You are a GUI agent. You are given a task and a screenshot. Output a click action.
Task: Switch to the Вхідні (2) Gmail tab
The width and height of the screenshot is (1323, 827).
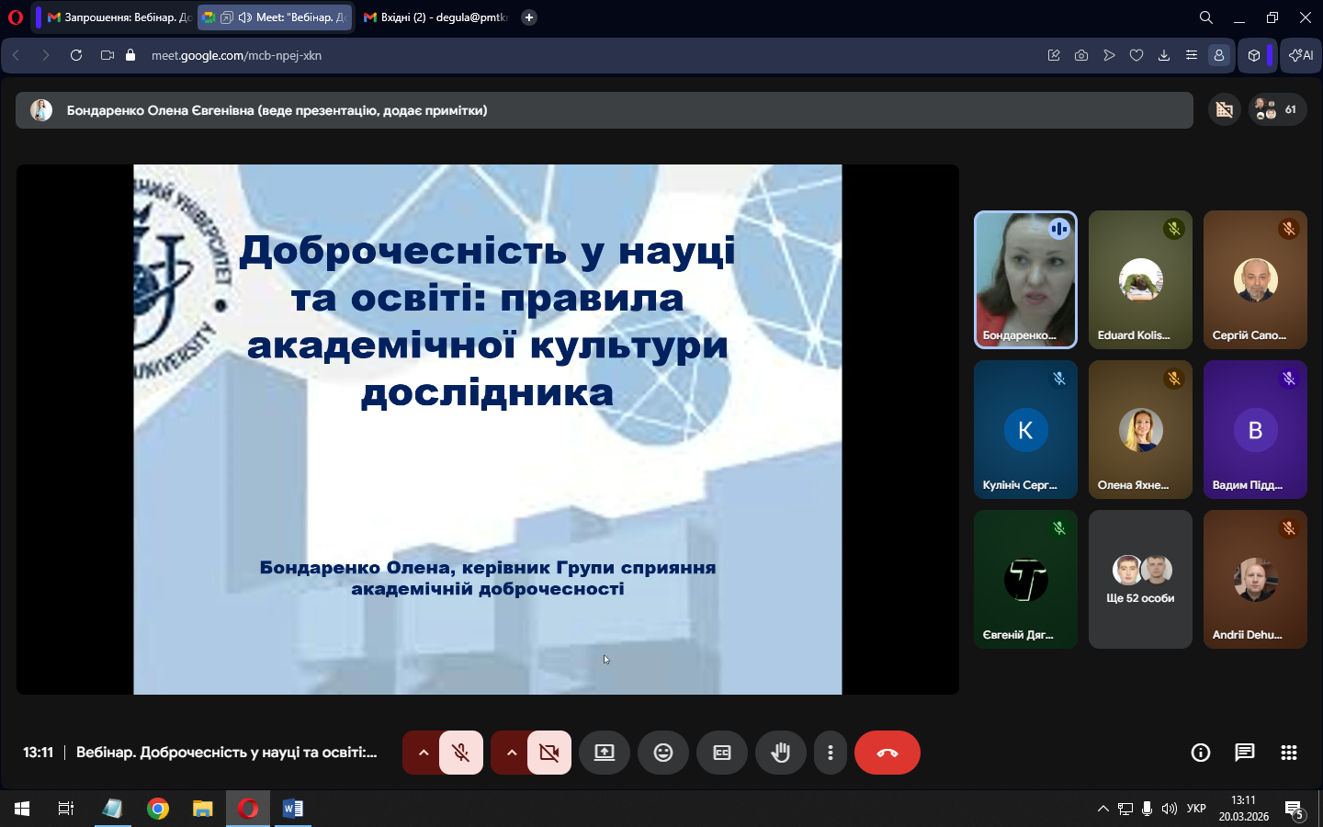pyautogui.click(x=435, y=17)
